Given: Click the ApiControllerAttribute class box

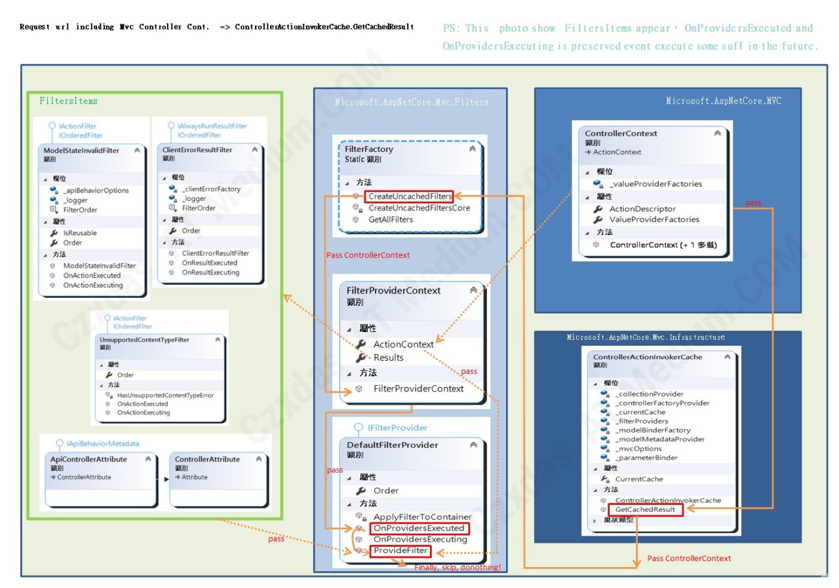Looking at the screenshot, I should (x=101, y=479).
